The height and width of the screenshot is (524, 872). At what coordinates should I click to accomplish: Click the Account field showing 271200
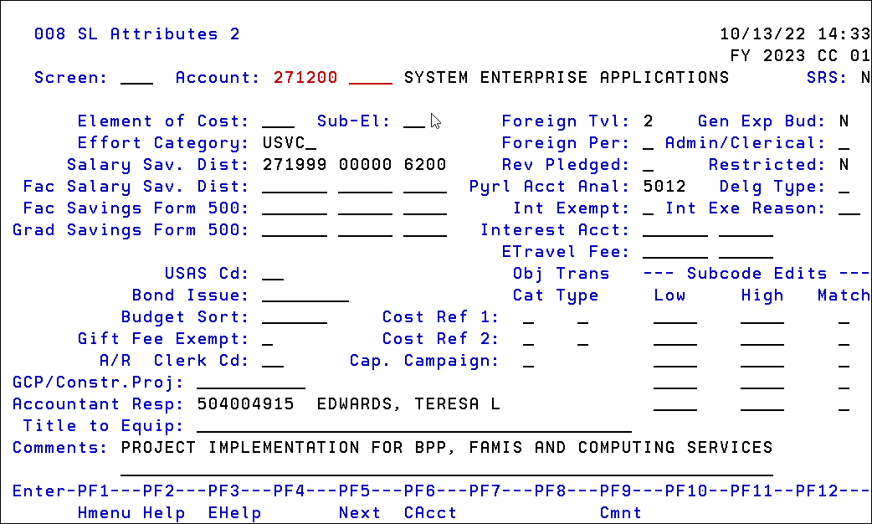305,77
